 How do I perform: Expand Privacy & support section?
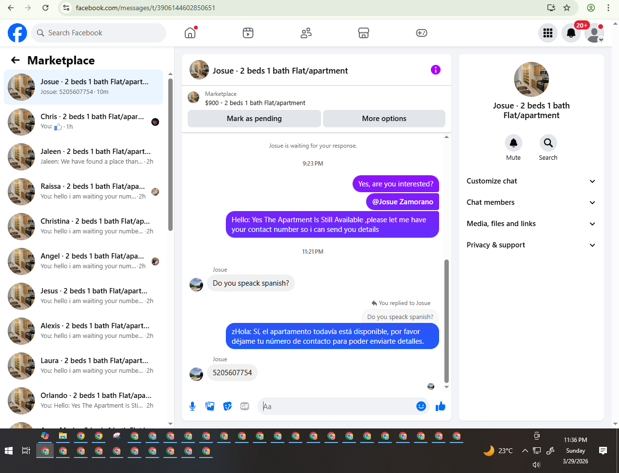[531, 245]
